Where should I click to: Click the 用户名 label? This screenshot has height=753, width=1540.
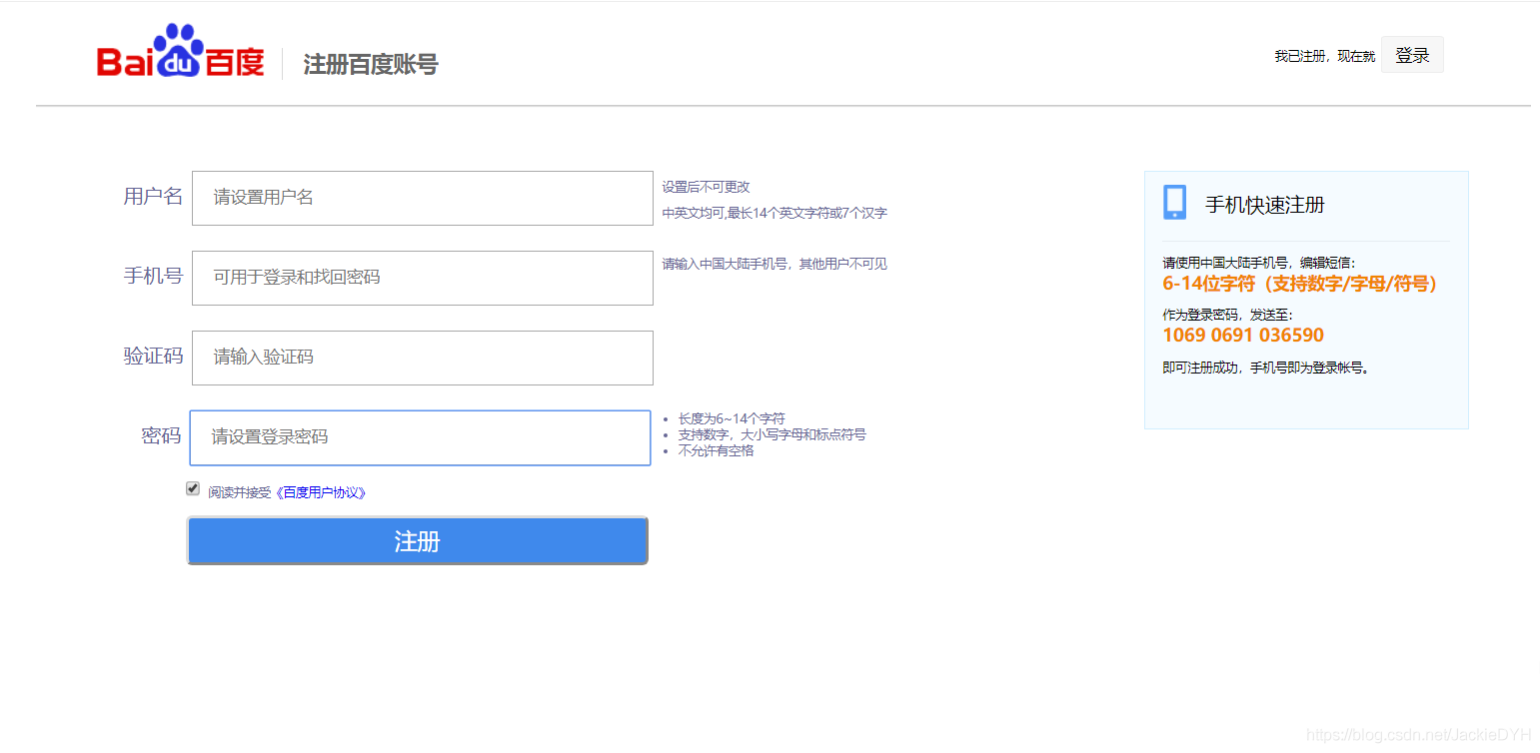(x=153, y=196)
